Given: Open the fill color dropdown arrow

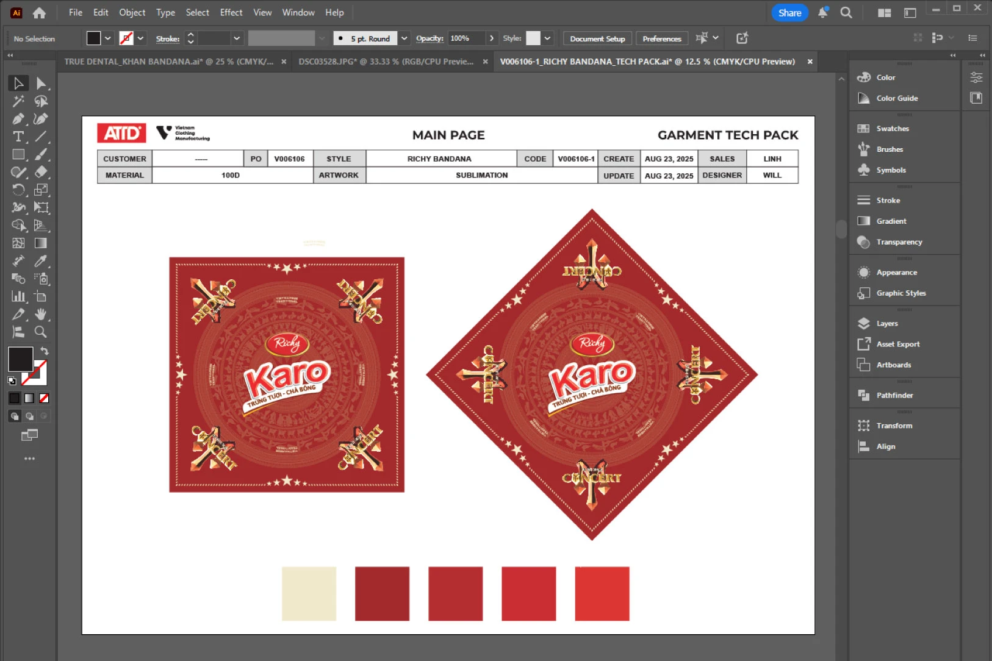Looking at the screenshot, I should click(108, 38).
